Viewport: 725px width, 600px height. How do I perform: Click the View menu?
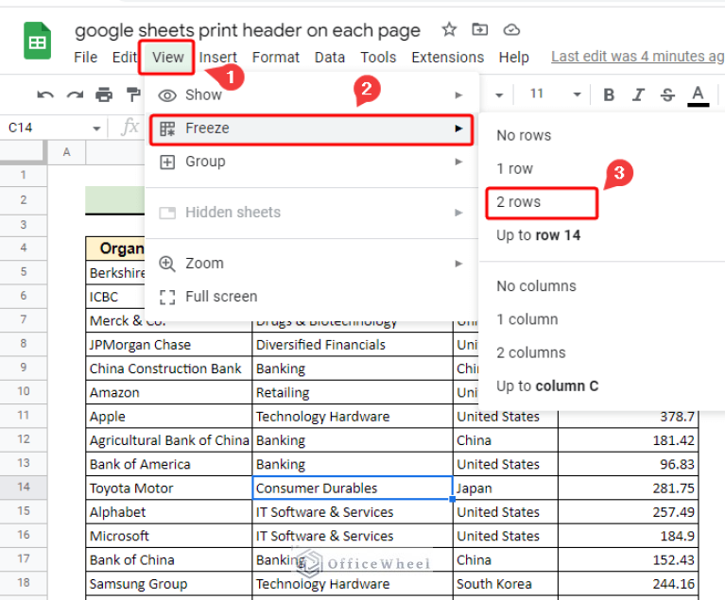168,58
